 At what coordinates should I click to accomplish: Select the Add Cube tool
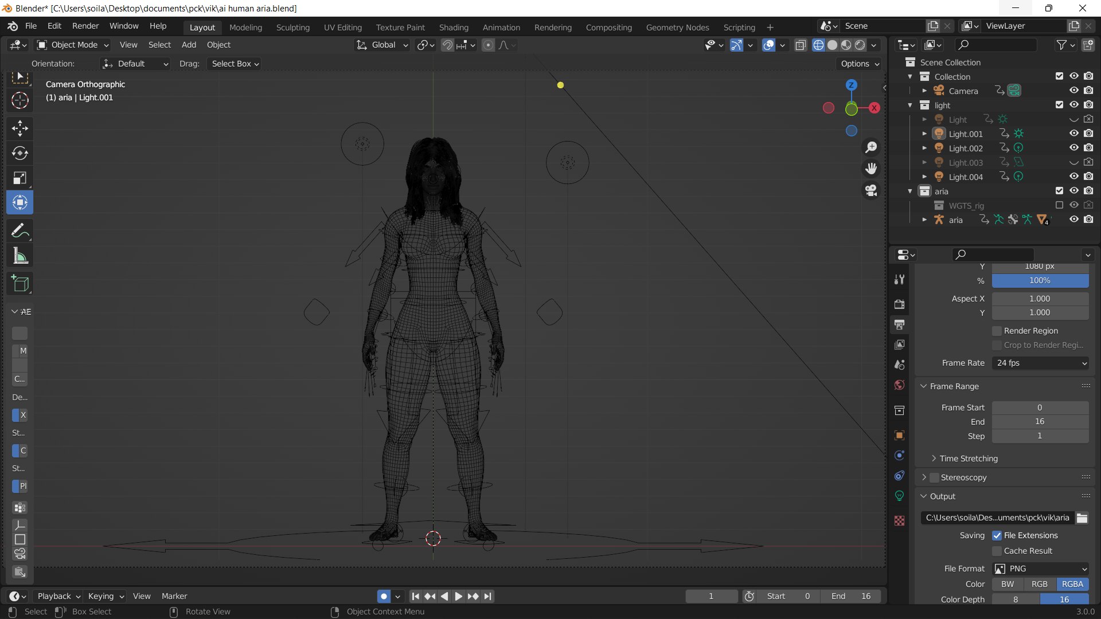pyautogui.click(x=20, y=284)
